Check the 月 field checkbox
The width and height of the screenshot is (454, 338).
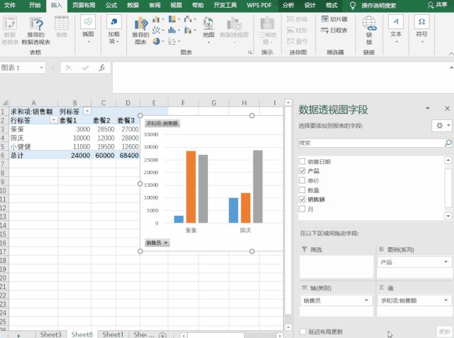click(302, 209)
